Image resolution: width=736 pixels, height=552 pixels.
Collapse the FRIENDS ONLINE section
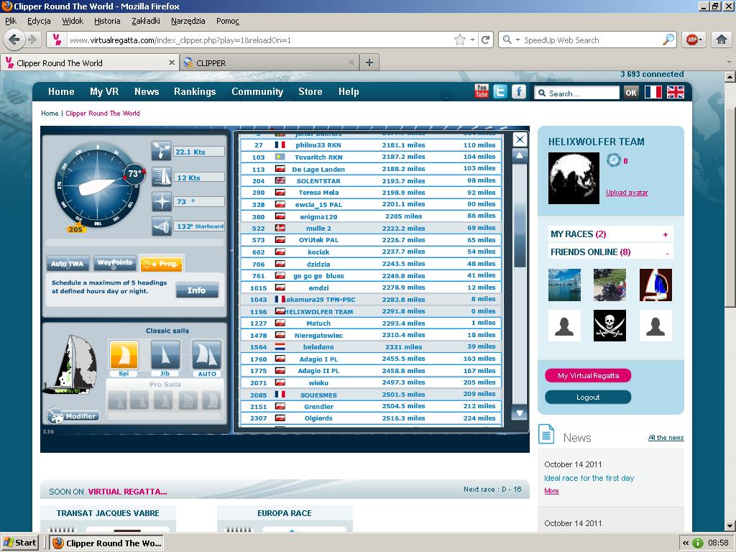[666, 252]
